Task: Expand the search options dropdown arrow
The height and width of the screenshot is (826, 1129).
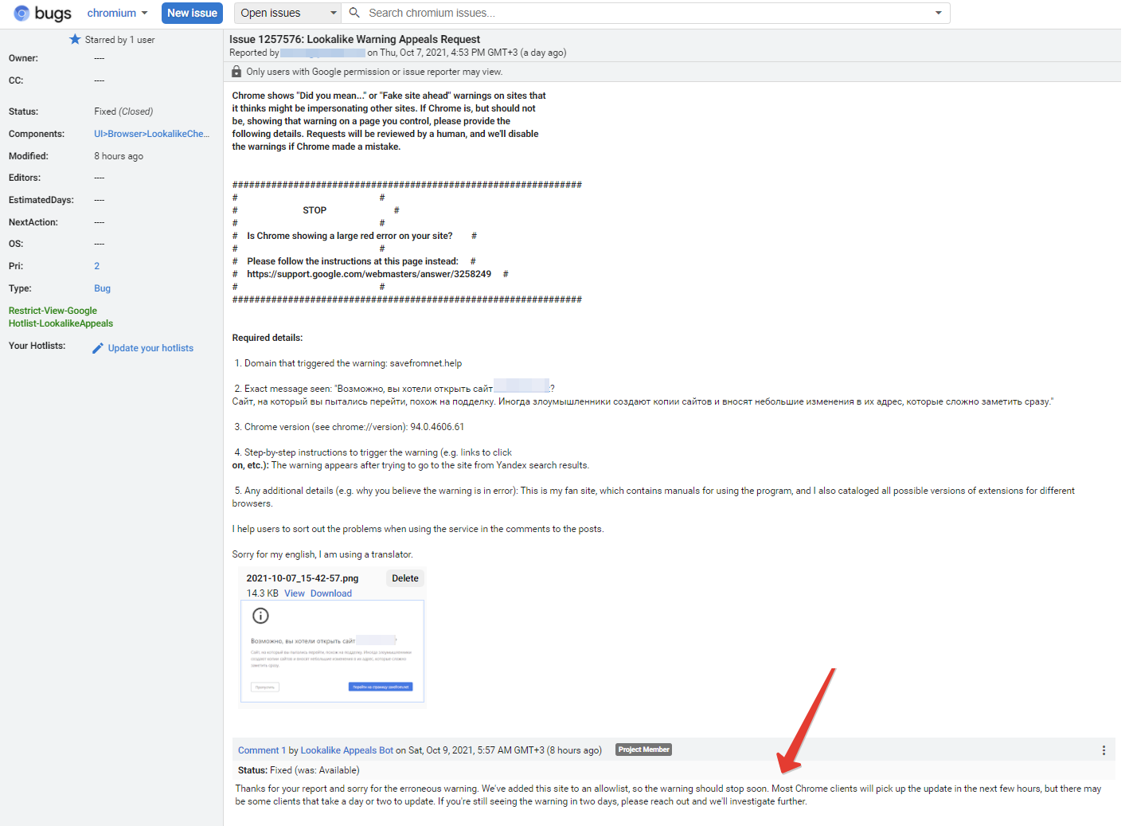Action: pos(938,13)
